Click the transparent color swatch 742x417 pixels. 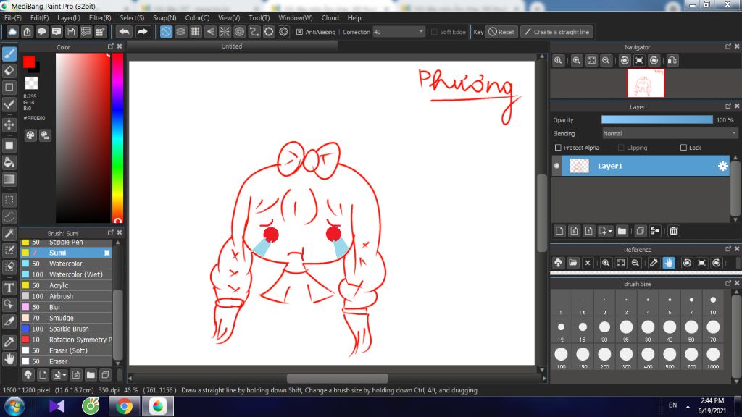click(x=31, y=83)
